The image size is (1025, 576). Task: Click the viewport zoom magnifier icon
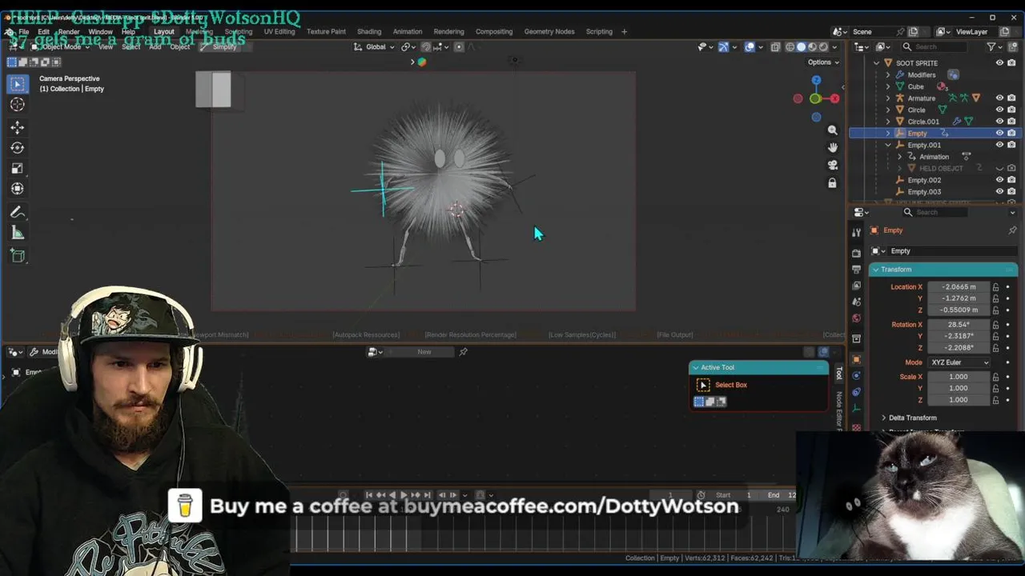pos(832,130)
